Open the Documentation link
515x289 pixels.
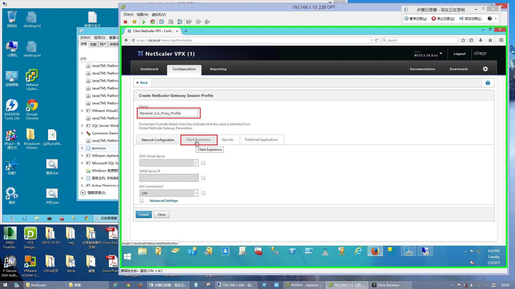tap(422, 69)
